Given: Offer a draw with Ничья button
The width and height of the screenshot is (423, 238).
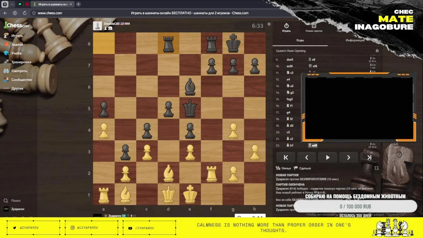Looking at the screenshot, I should [284, 168].
